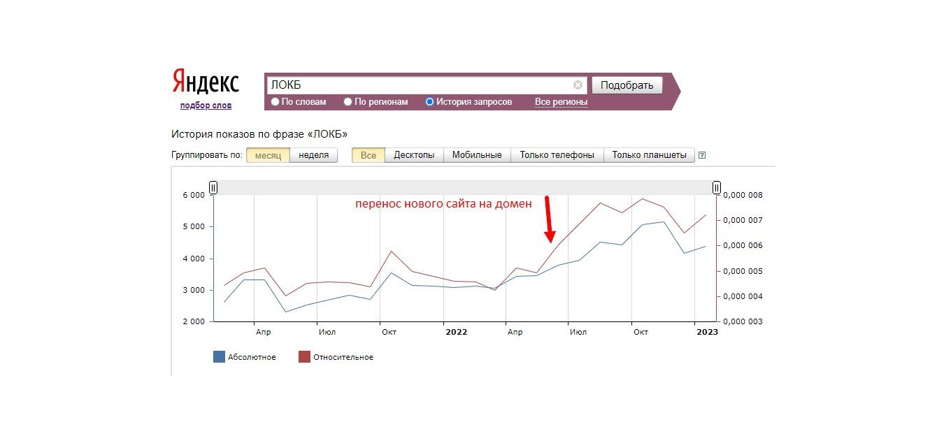Switch to the «Только телефоны» tab
937x443 pixels.
557,155
